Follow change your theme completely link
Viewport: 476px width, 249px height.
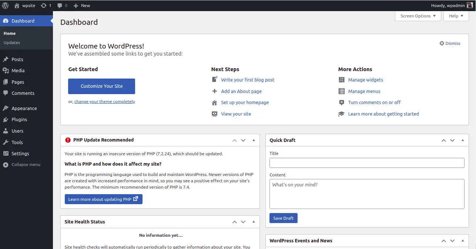pos(105,102)
